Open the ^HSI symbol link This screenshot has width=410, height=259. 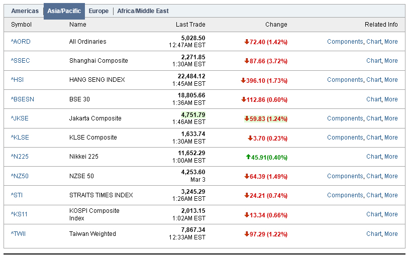point(19,80)
